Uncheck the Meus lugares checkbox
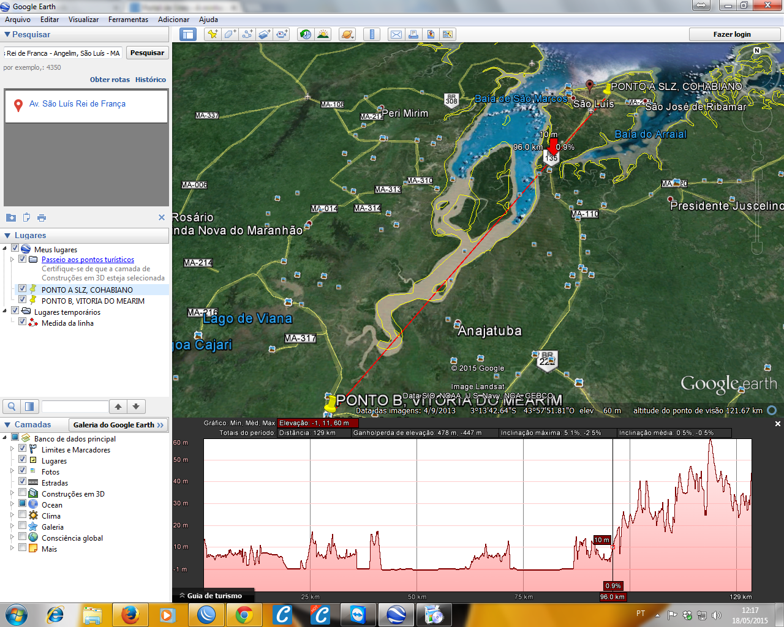Screen dimensions: 784x627 click(x=15, y=249)
